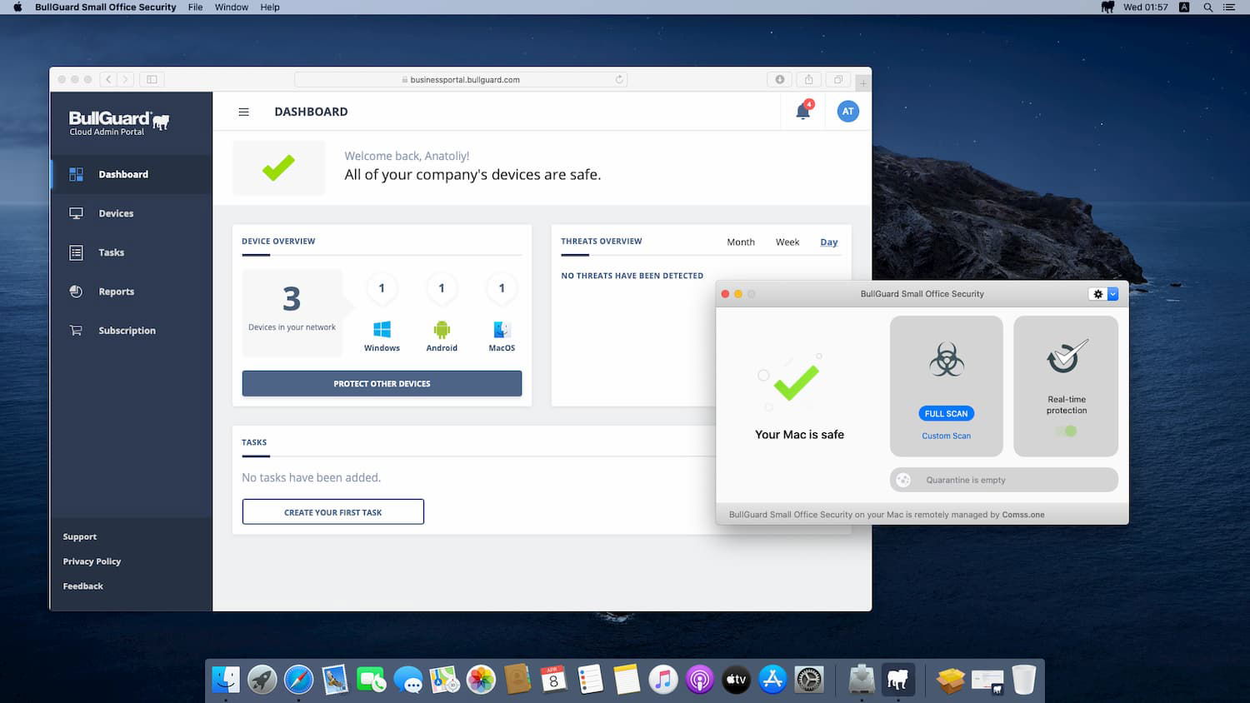Screen dimensions: 1250x703
Task: Click the real-time protection clock icon
Action: coord(1067,356)
